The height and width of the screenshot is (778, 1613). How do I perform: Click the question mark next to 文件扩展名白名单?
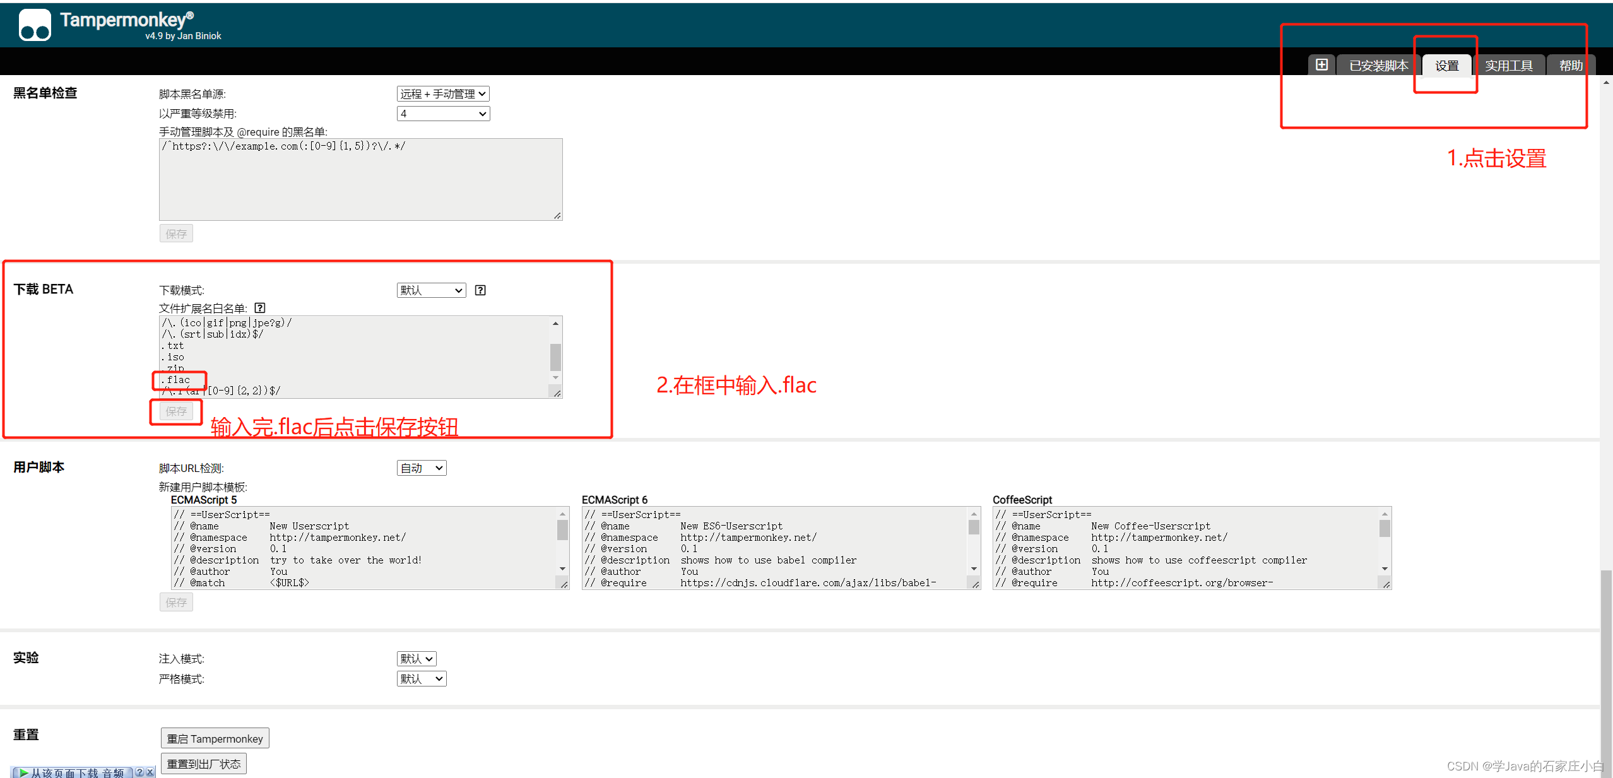(259, 308)
